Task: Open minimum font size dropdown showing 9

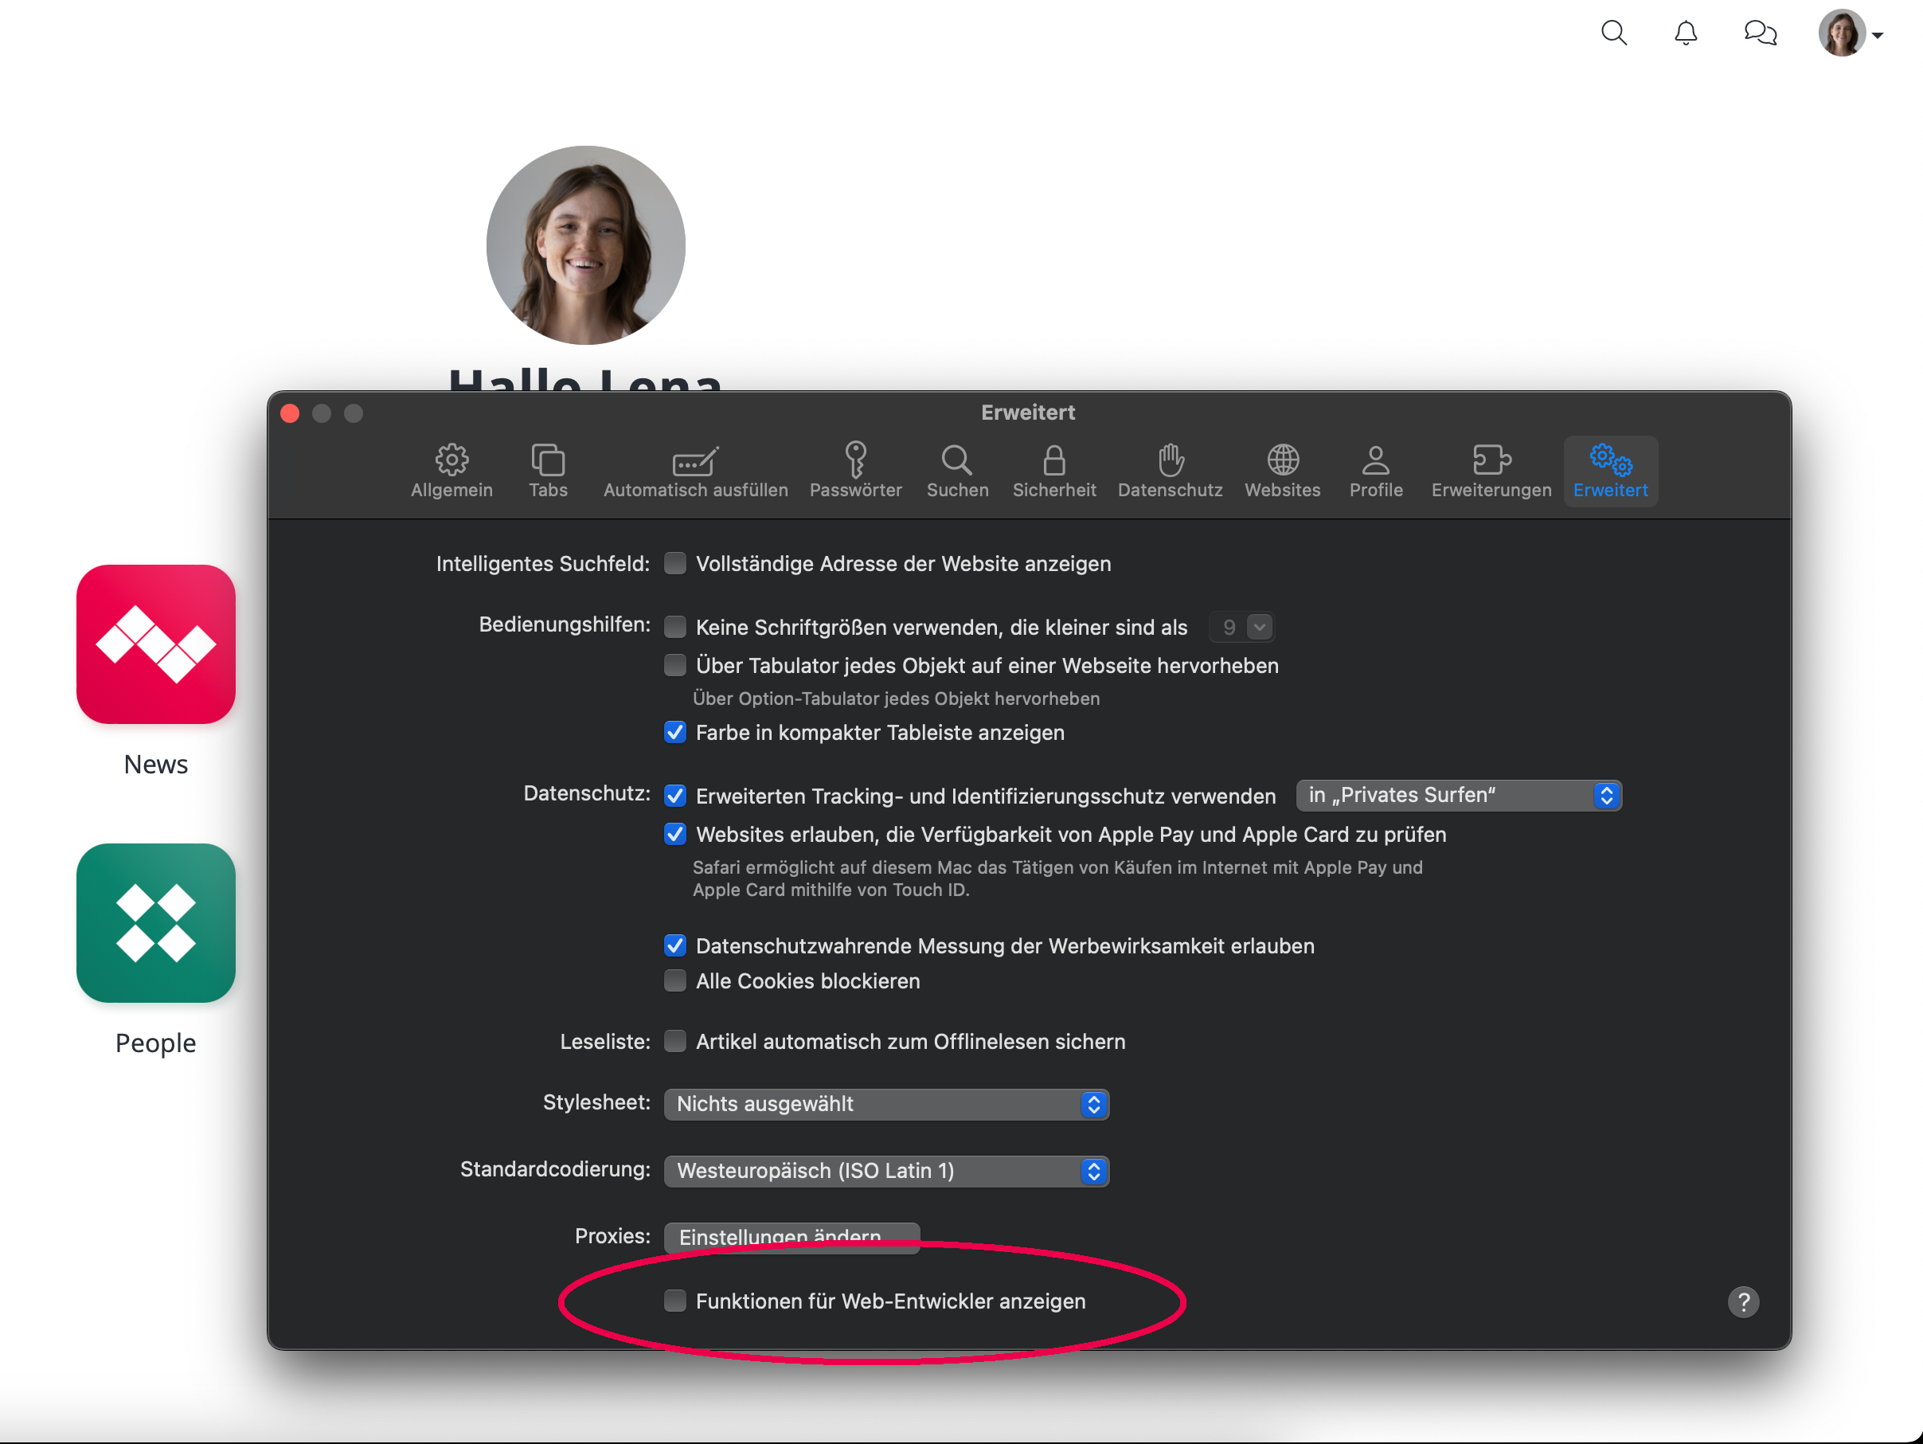Action: click(1241, 627)
